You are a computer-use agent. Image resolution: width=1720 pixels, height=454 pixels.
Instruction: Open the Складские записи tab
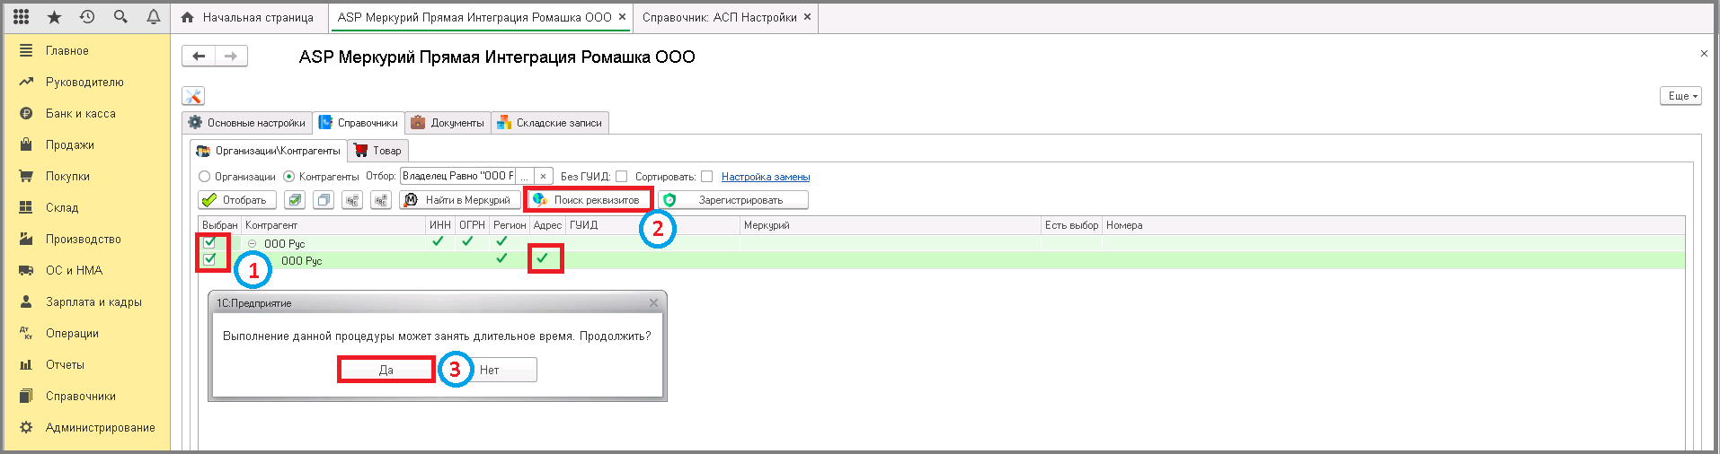pos(550,123)
